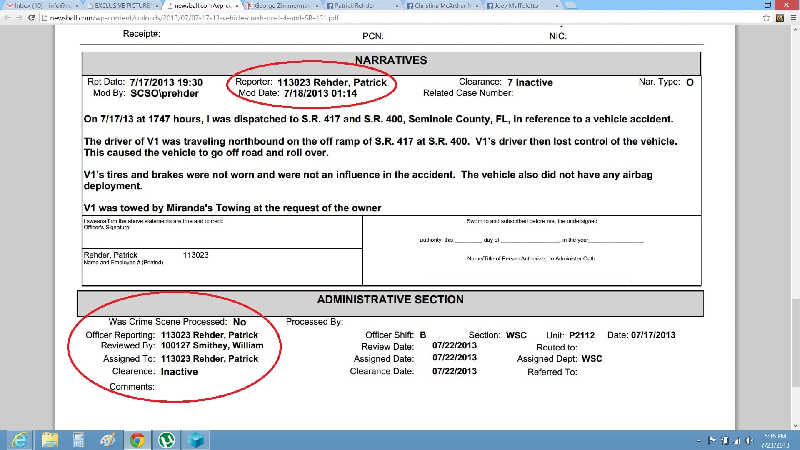Show hidden system tray icons arrow

point(698,440)
